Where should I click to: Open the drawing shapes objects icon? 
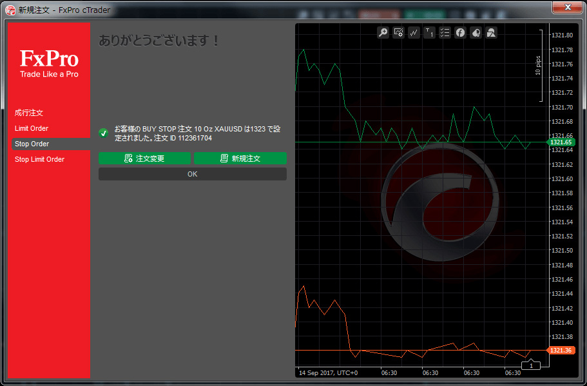[x=491, y=33]
